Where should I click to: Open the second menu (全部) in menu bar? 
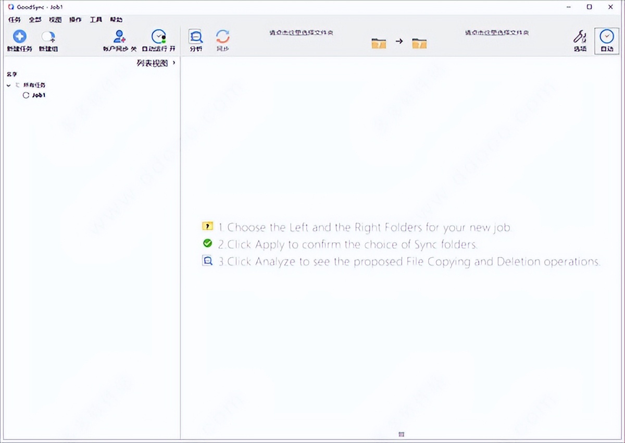[35, 20]
